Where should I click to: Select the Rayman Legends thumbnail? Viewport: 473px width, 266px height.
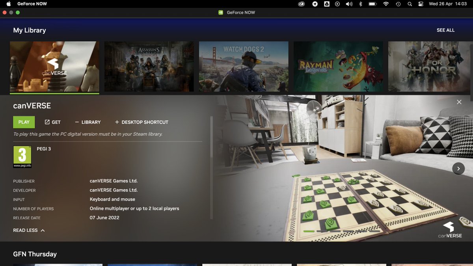pyautogui.click(x=338, y=67)
